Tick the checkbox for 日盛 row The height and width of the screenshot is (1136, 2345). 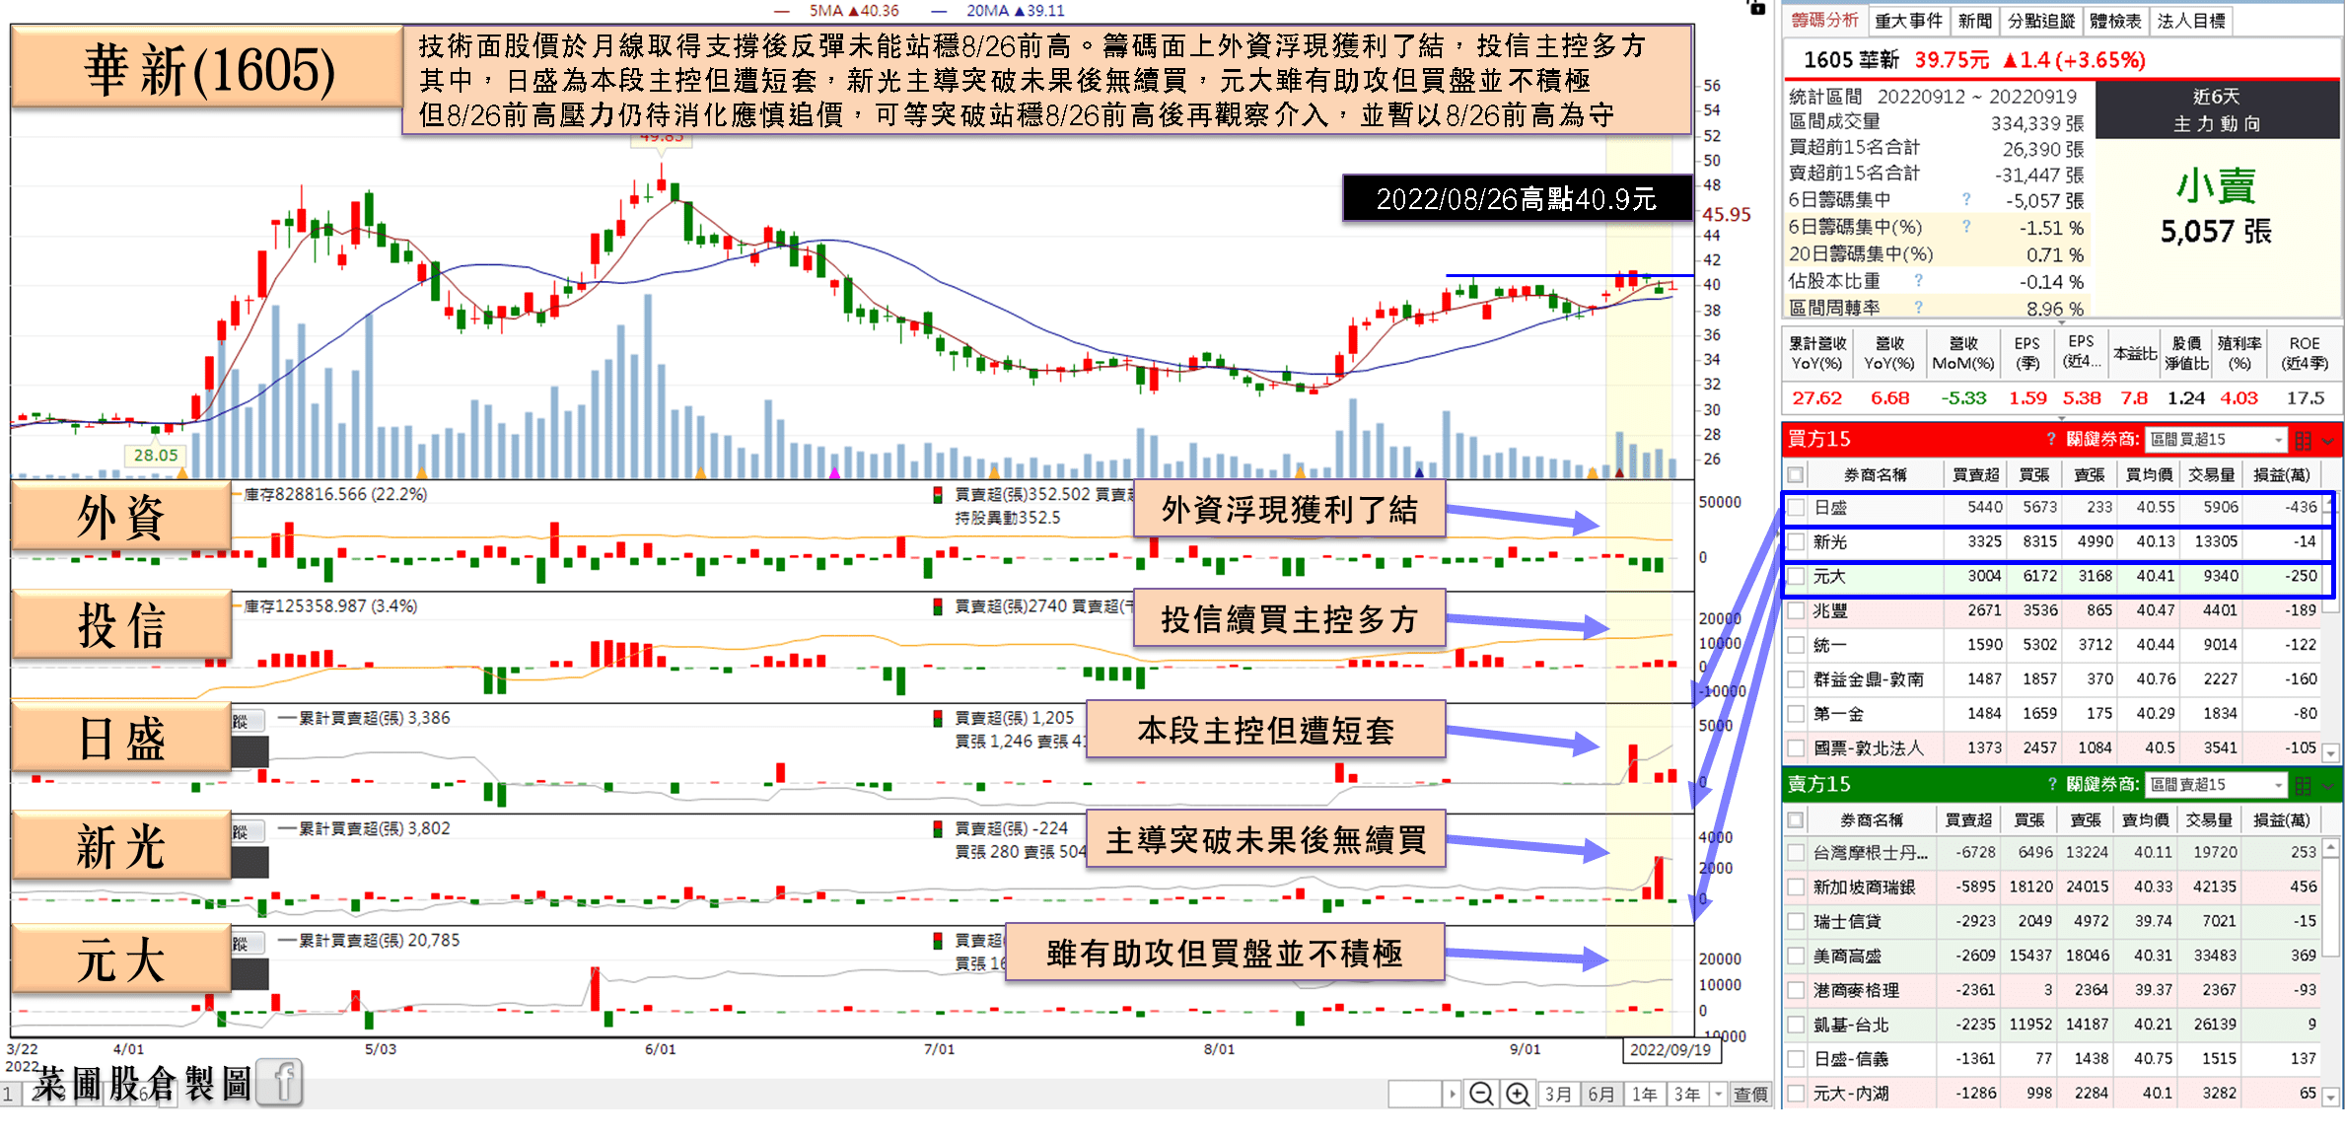pyautogui.click(x=1797, y=508)
